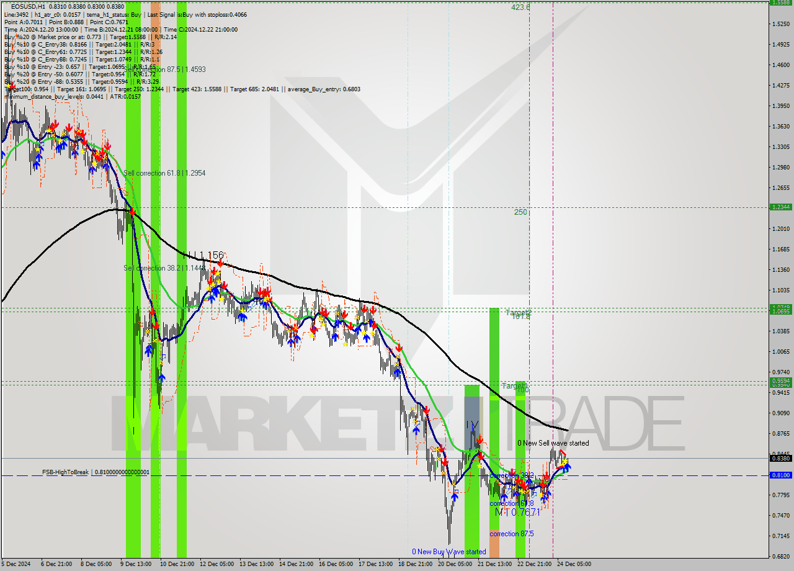Click the '16 Dec 05:00' date label
This screenshot has height=571, width=794.
coord(336,564)
